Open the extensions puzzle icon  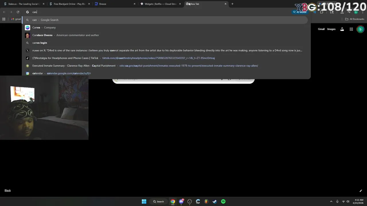321,12
